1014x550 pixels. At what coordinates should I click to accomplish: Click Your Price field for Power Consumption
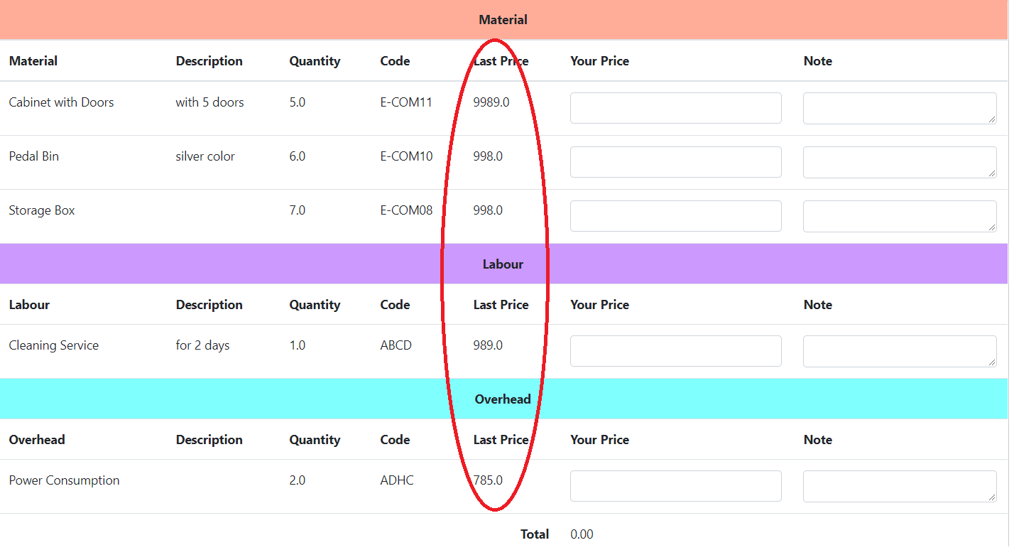click(675, 486)
